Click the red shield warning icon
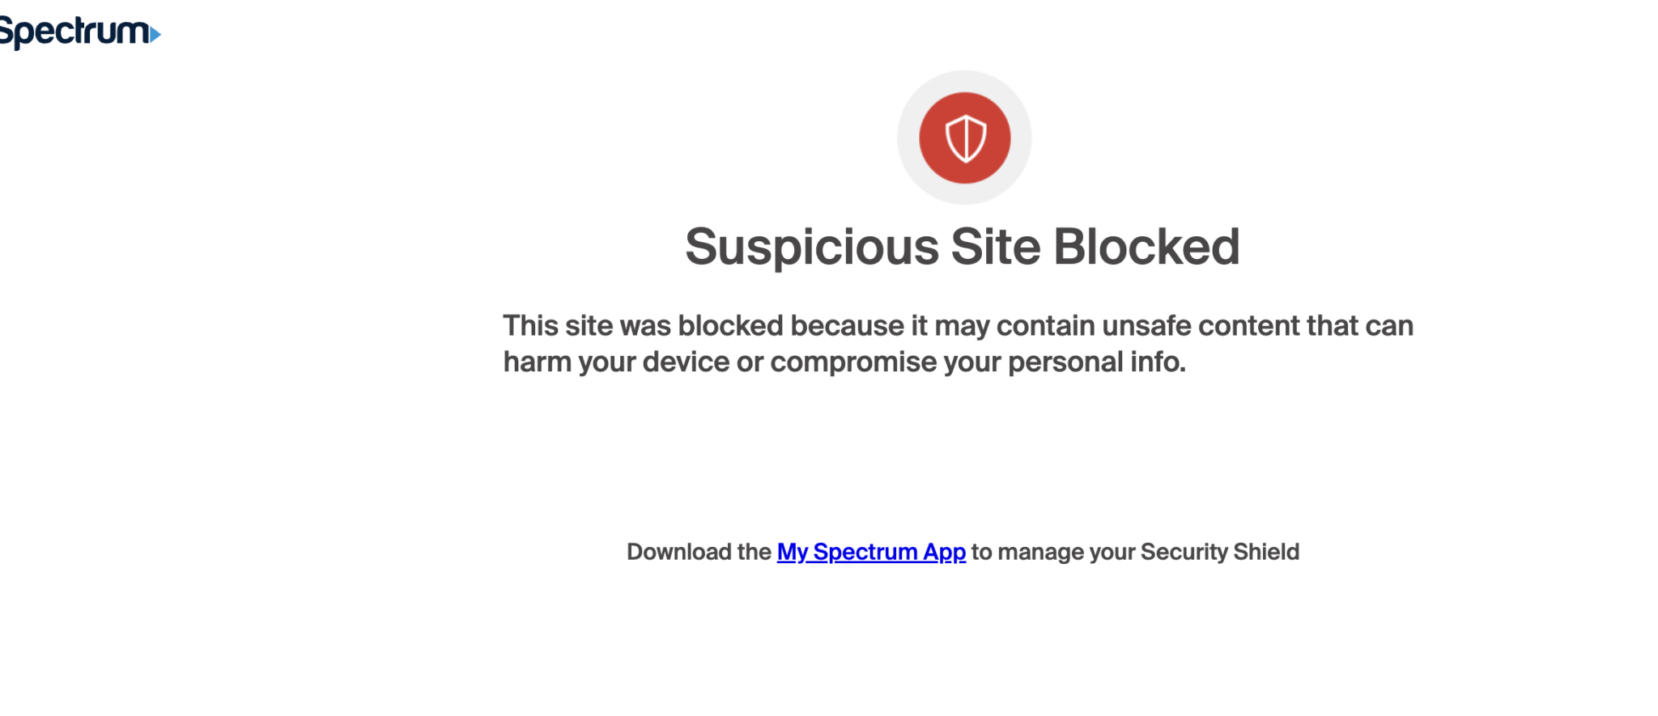The height and width of the screenshot is (716, 1658). click(x=964, y=138)
